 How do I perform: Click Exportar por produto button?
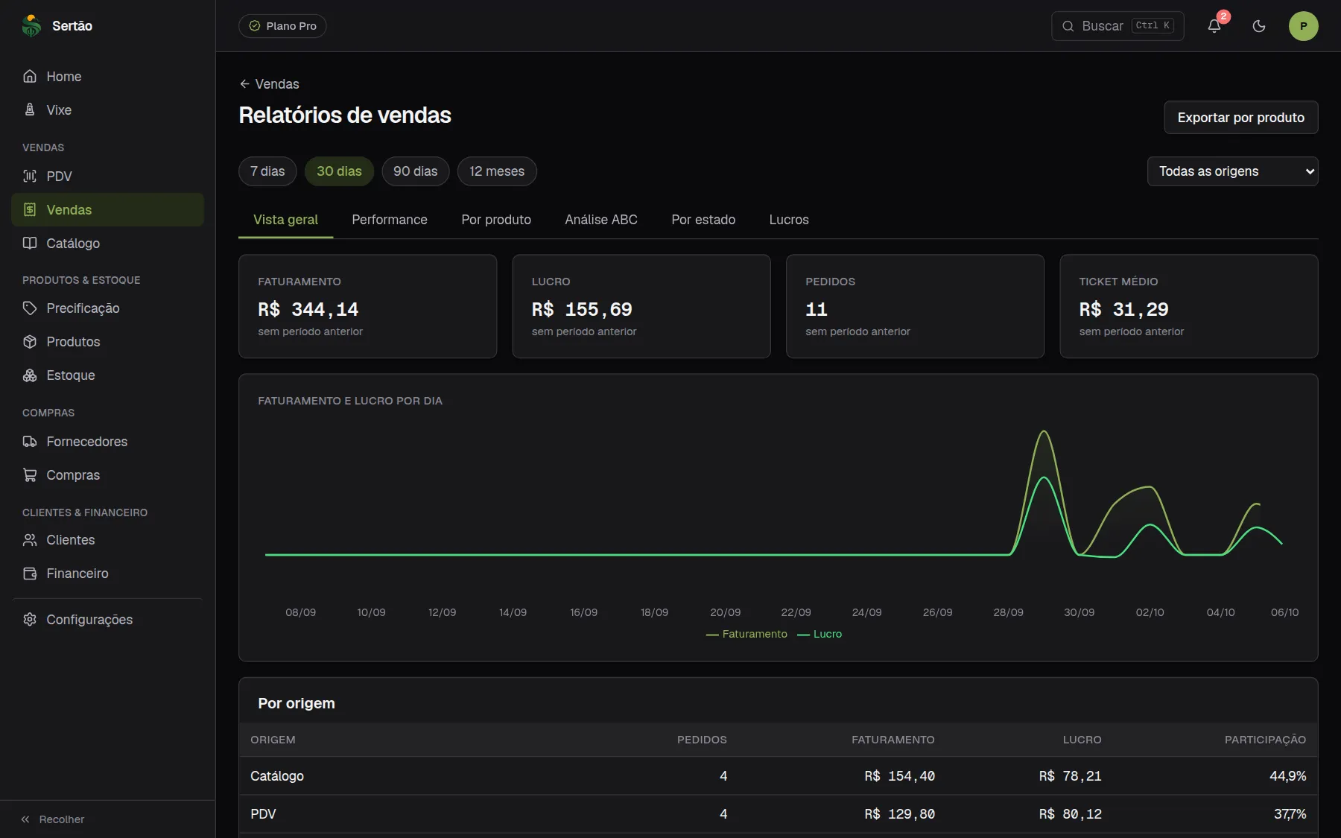pos(1241,118)
